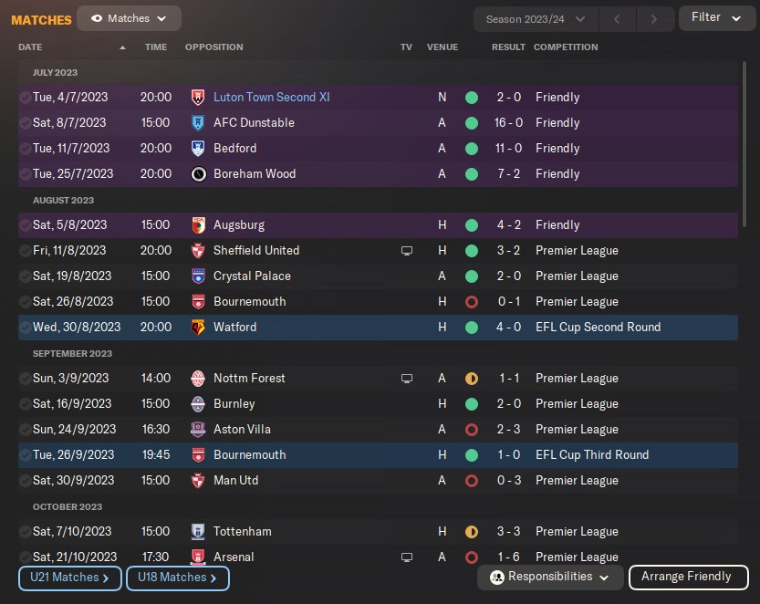Click the TV broadcast icon for Arsenal match
Image resolution: width=760 pixels, height=604 pixels.
(x=407, y=557)
